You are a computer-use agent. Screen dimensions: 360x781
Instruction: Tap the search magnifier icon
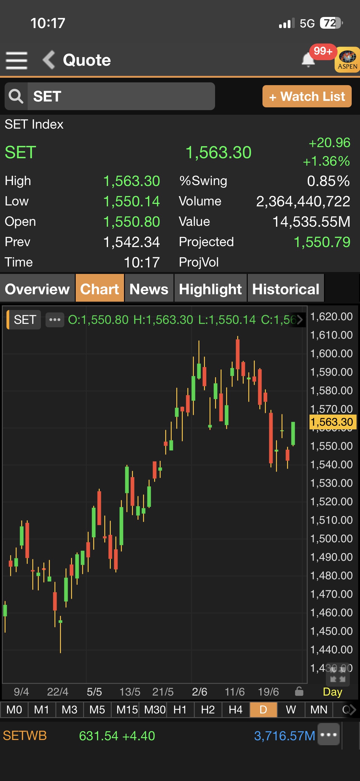(16, 96)
